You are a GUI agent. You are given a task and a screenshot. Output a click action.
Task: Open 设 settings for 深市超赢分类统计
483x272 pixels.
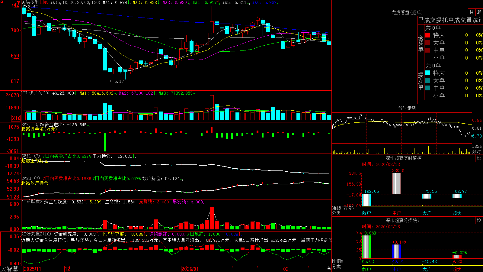479,220
